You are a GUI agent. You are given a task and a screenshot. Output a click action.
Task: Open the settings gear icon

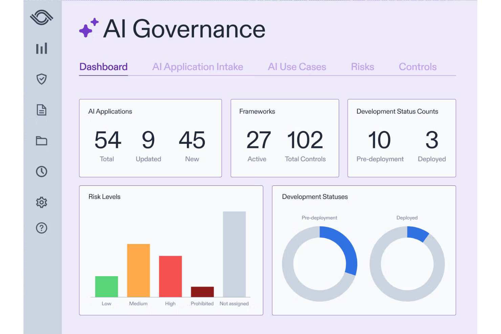tap(42, 202)
